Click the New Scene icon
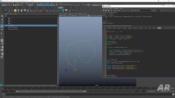 pos(14,5)
